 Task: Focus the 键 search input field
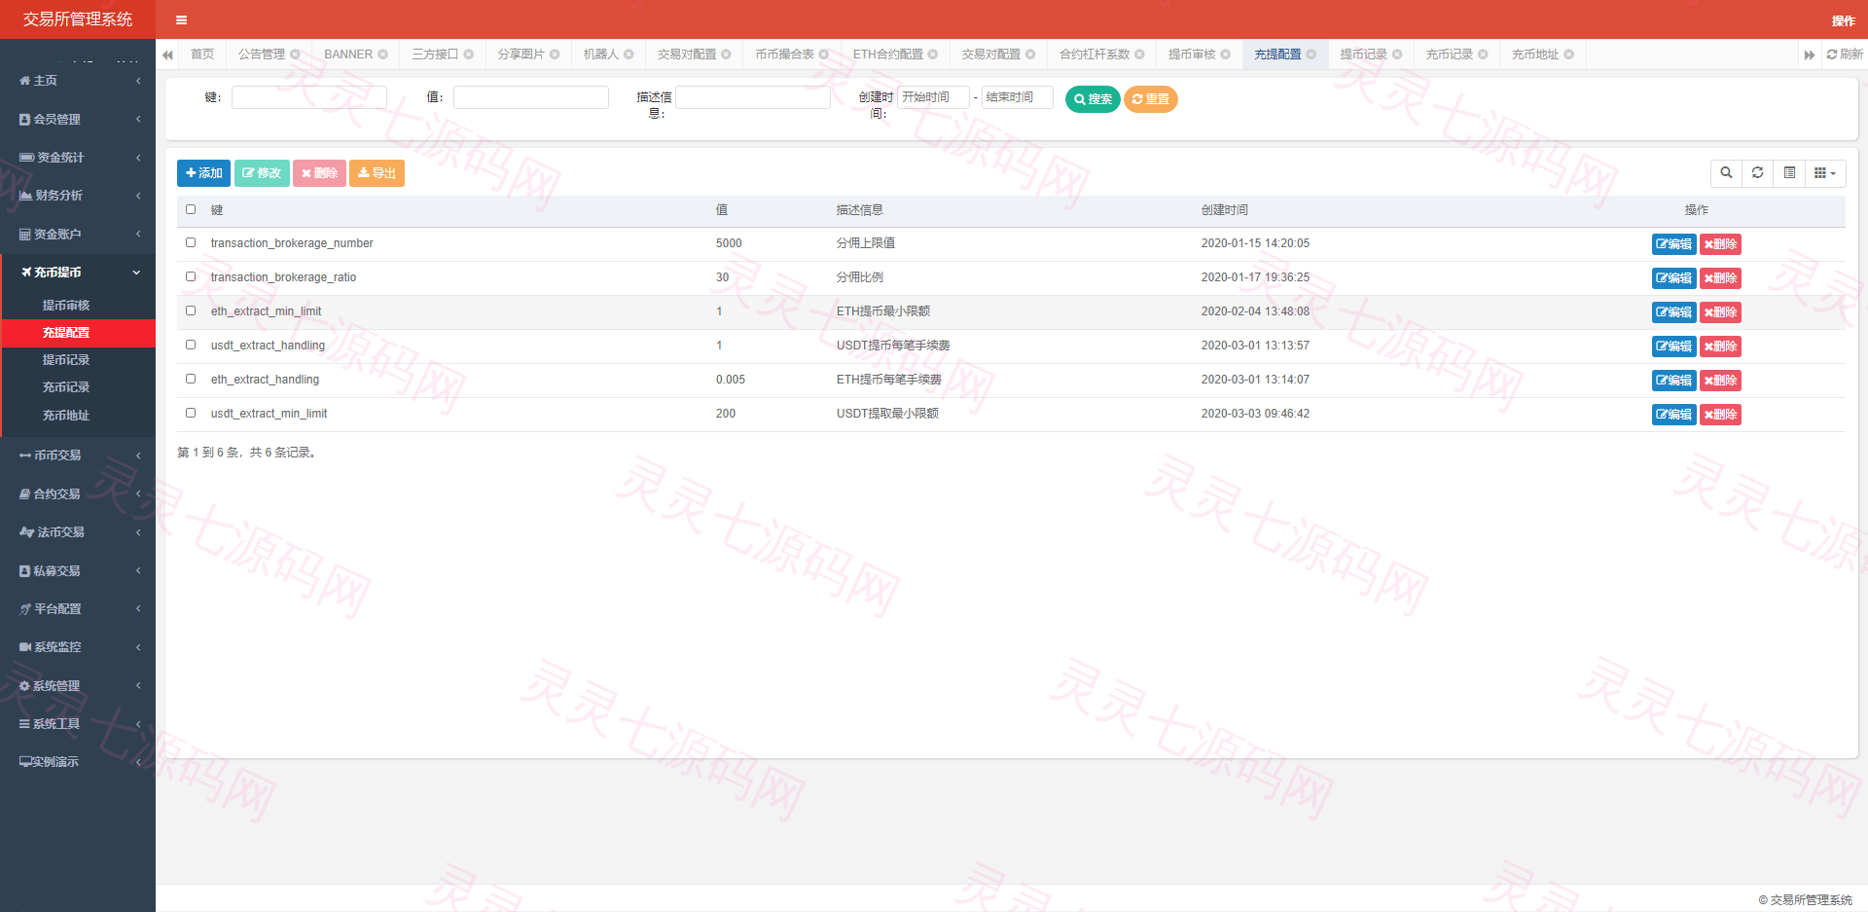click(308, 97)
